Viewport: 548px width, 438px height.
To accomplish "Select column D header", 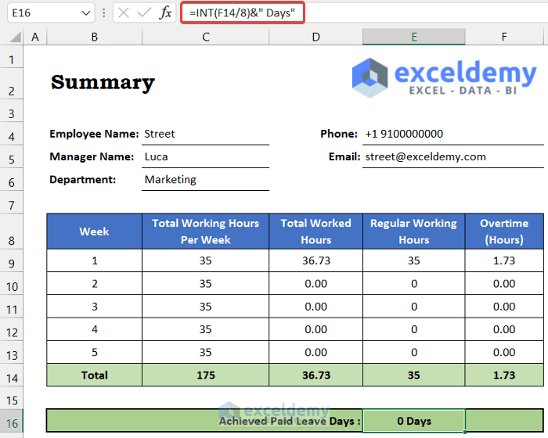I will [316, 37].
